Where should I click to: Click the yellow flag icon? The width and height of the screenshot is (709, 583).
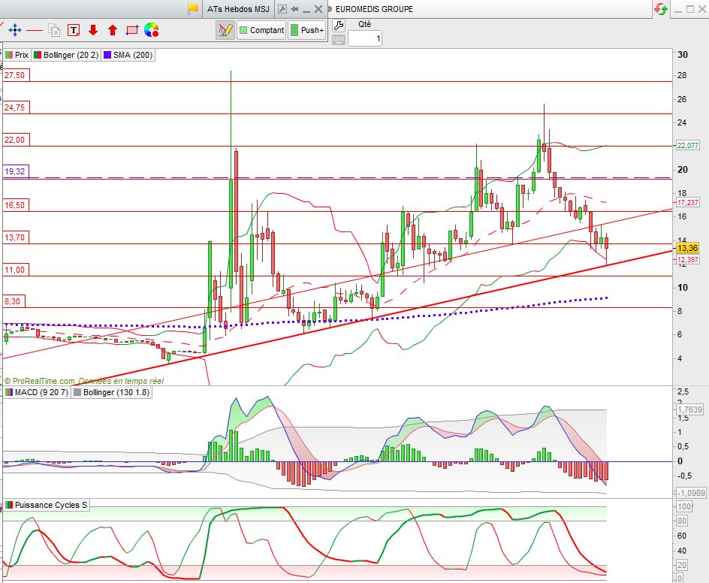pyautogui.click(x=193, y=8)
